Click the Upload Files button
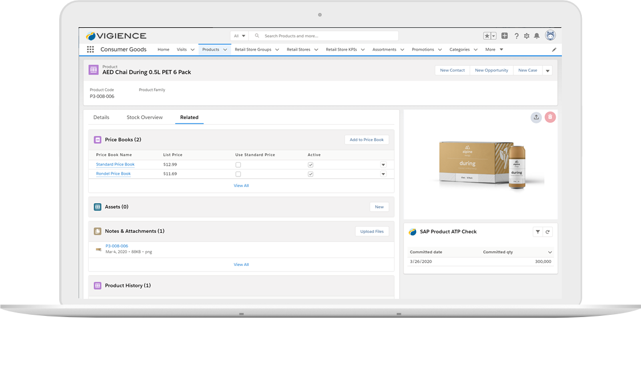The height and width of the screenshot is (370, 641). 372,232
